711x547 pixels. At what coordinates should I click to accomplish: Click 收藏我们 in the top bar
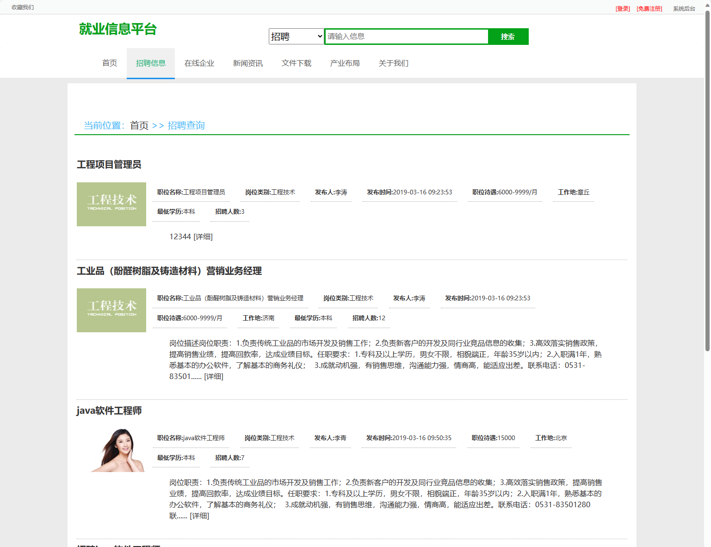[22, 7]
